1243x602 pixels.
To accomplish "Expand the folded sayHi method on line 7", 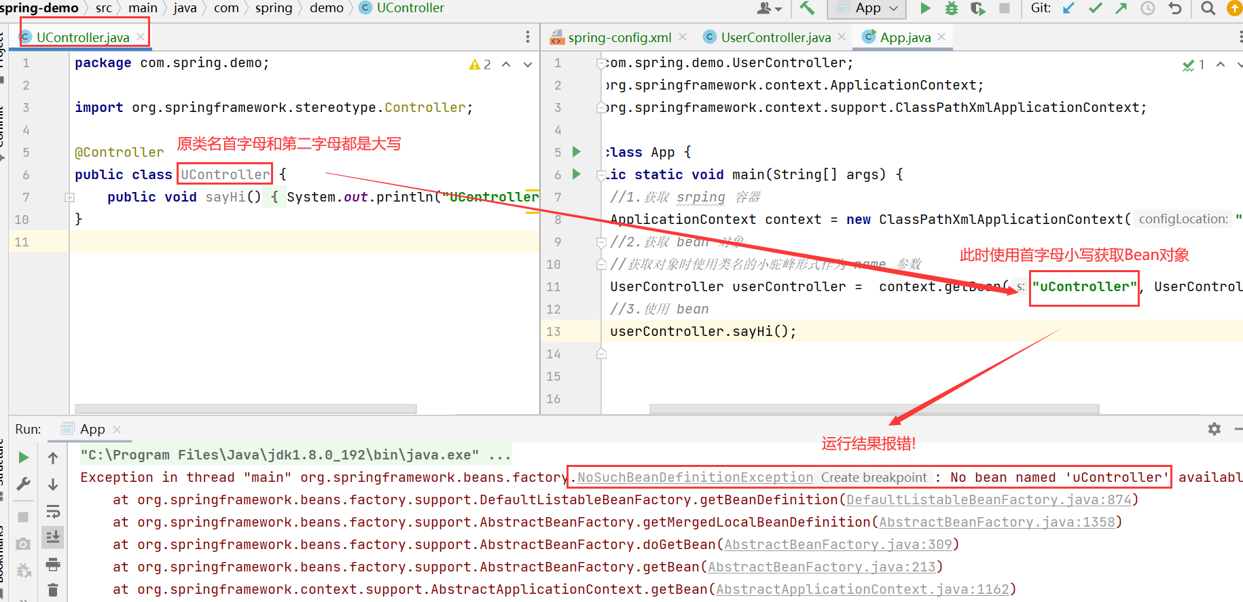I will click(x=69, y=197).
